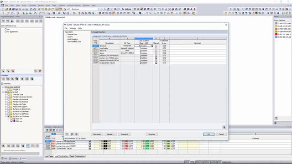
Task: Click Redo icon in main toolbar
Action: point(35,9)
